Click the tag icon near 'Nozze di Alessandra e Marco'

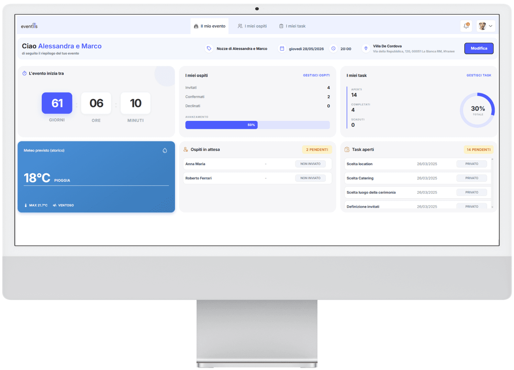click(x=209, y=48)
